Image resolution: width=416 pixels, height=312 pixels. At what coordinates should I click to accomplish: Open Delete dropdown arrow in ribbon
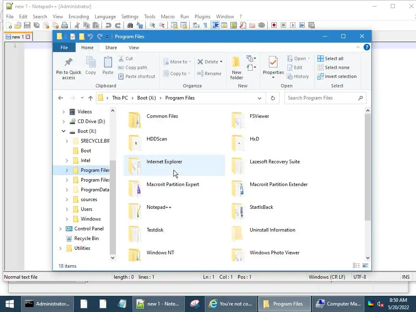click(x=221, y=62)
